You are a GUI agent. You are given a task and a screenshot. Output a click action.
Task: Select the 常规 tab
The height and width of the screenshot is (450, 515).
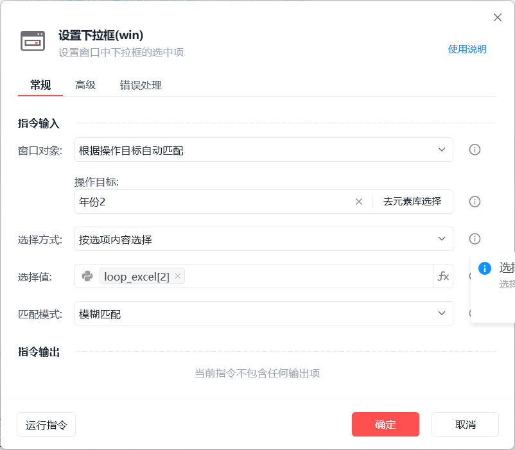click(40, 85)
